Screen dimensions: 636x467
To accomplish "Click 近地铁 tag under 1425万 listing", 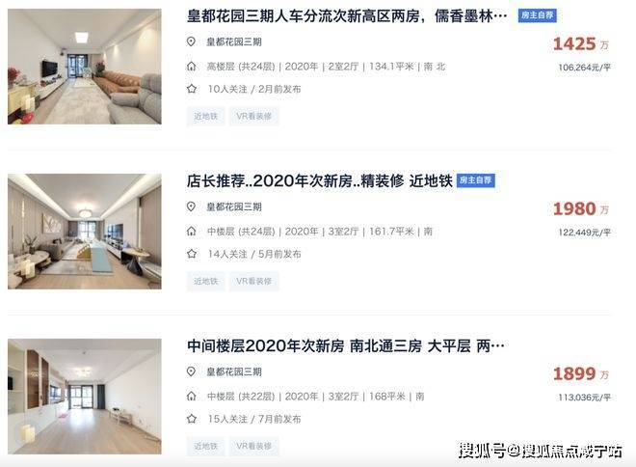I will coord(205,117).
